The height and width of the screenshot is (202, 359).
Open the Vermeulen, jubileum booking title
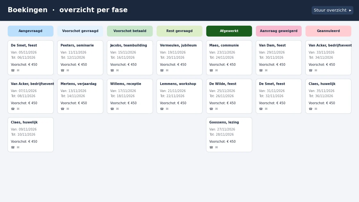coord(178,45)
